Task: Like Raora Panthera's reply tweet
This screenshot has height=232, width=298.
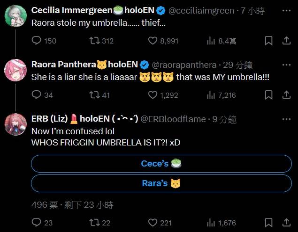Action: click(x=152, y=95)
